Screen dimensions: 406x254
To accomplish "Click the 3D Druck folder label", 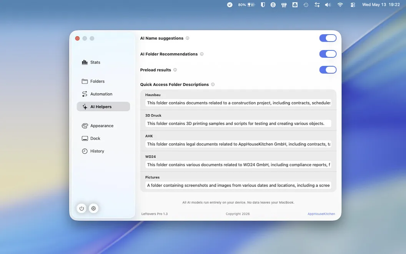I will point(153,115).
